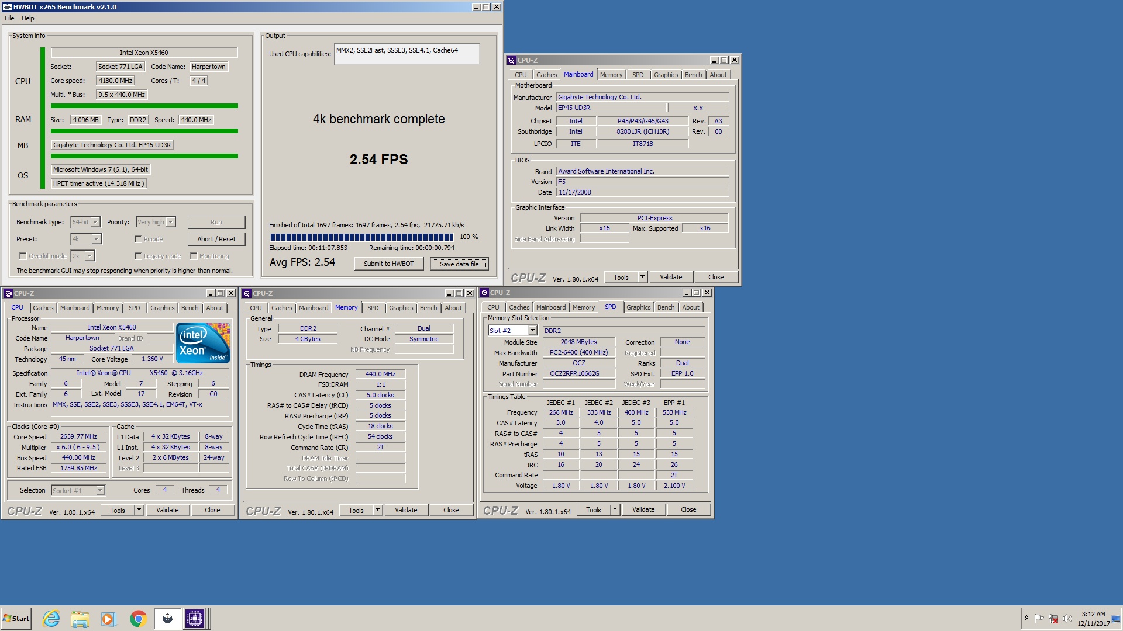Viewport: 1123px width, 631px height.
Task: Minimize the HWBOT x265 Benchmark window
Action: tap(476, 7)
